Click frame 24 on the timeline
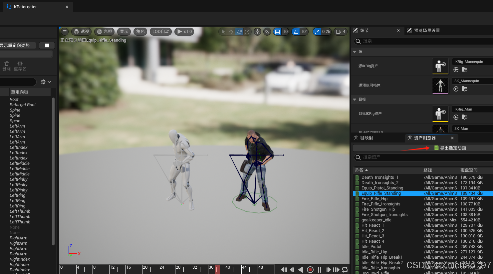The image size is (493, 274). tap(162, 267)
